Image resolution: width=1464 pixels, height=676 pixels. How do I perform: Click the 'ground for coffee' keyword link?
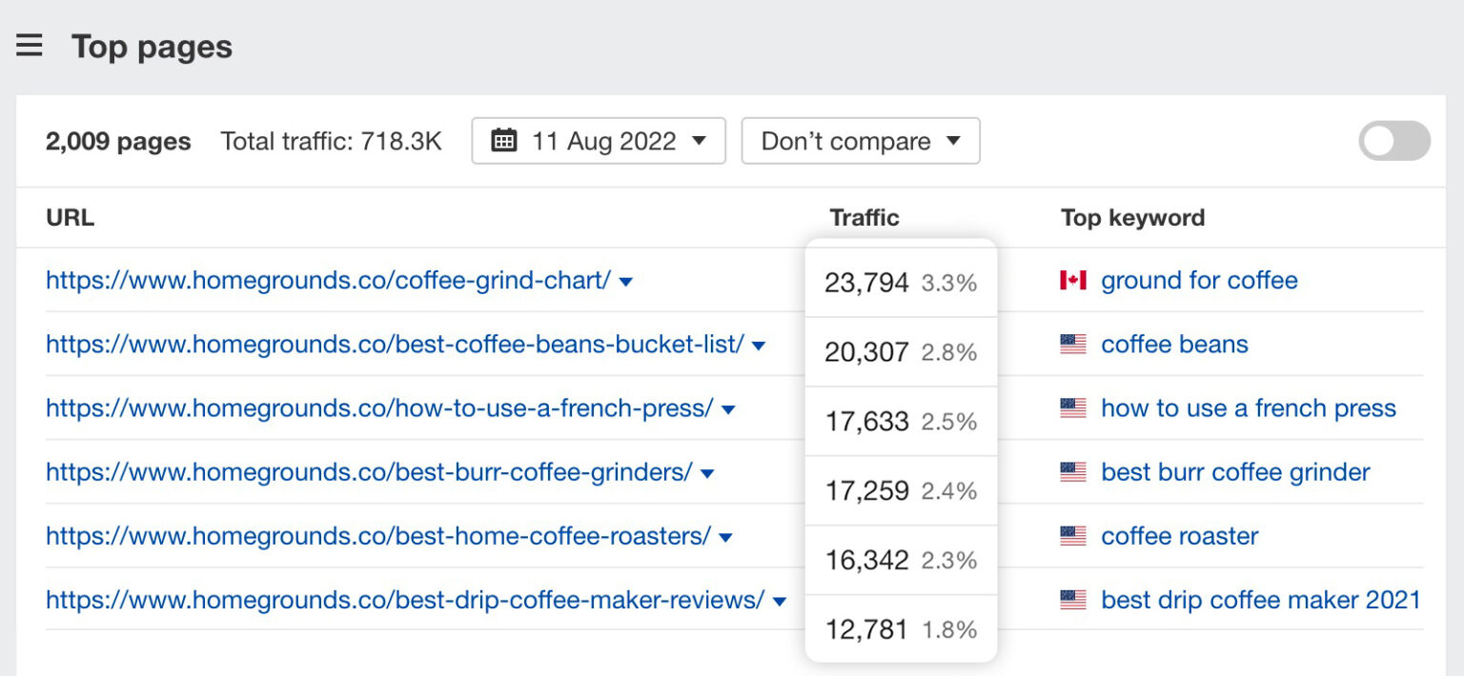pos(1199,280)
